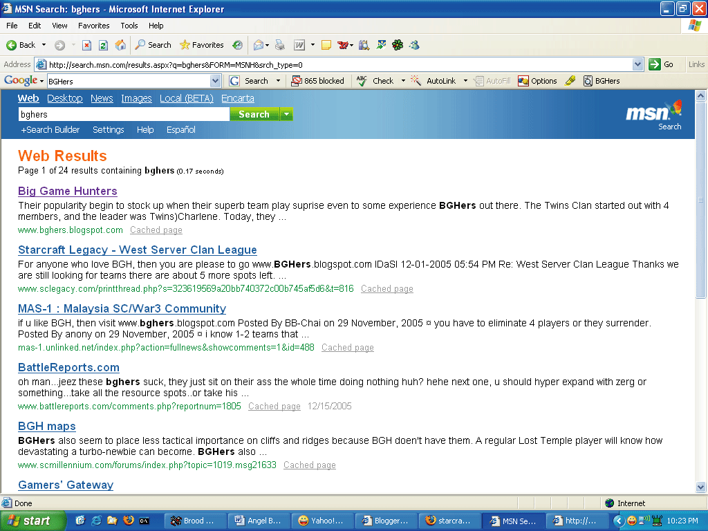Open the BGH maps result link
The width and height of the screenshot is (708, 531).
pyautogui.click(x=47, y=426)
